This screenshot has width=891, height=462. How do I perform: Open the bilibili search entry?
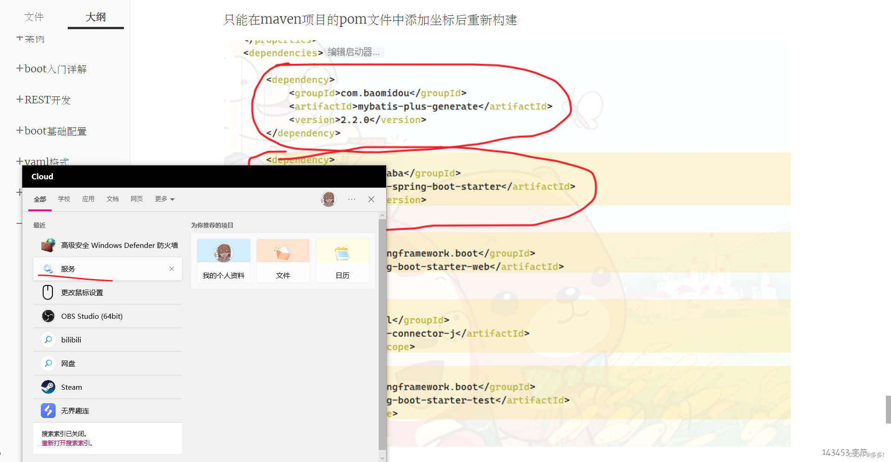click(x=71, y=340)
